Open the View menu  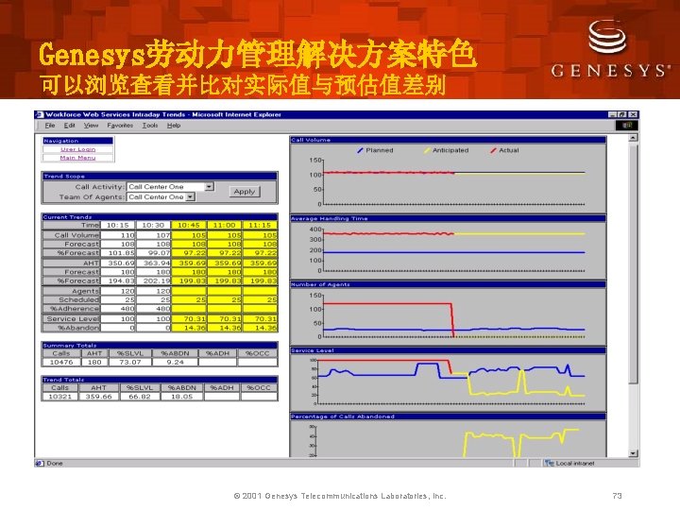click(91, 126)
